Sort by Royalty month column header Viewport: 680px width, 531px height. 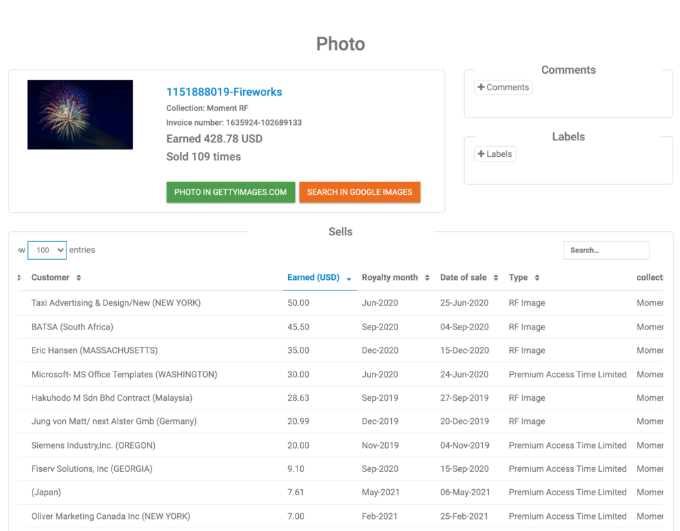[x=390, y=278]
